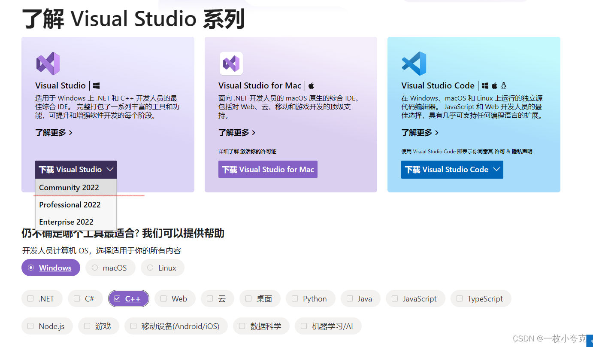
Task: Select the Linux radio button
Action: click(x=150, y=268)
